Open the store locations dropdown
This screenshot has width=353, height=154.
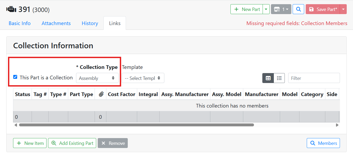coord(281,9)
